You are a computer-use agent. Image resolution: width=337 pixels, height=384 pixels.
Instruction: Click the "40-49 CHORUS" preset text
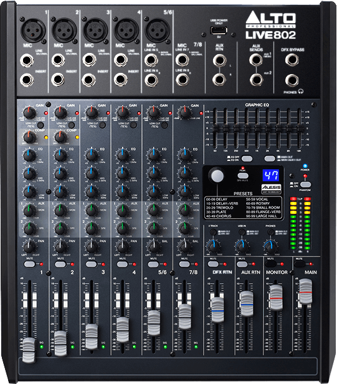[x=219, y=216]
